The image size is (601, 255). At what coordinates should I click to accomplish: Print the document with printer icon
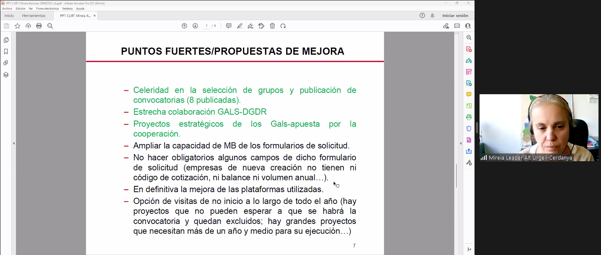pyautogui.click(x=39, y=26)
